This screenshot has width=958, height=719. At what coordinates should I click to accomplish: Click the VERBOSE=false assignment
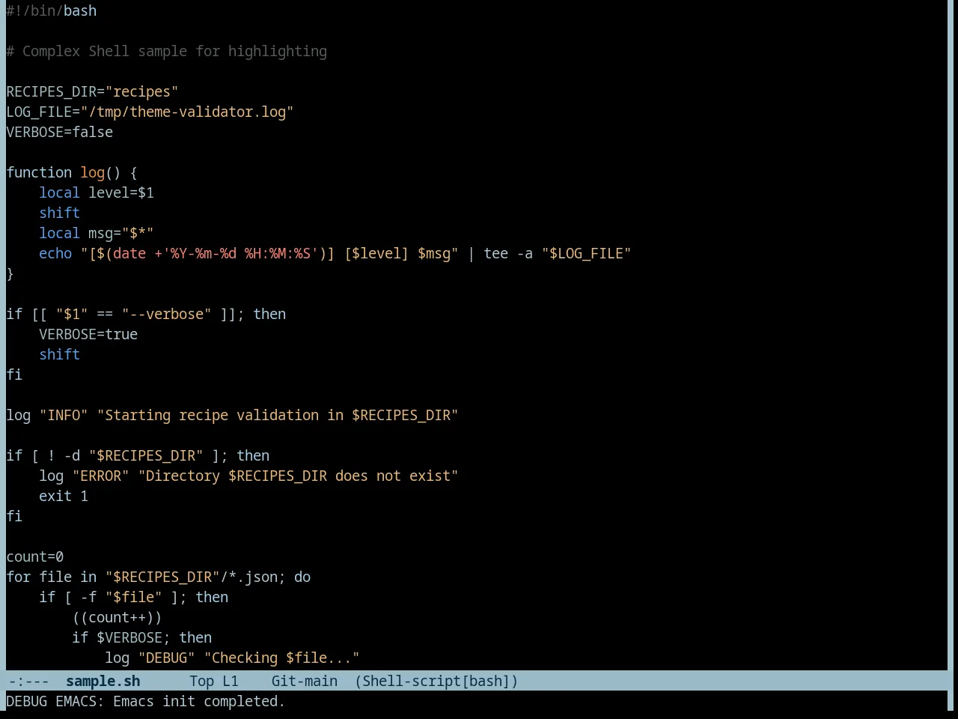coord(60,132)
